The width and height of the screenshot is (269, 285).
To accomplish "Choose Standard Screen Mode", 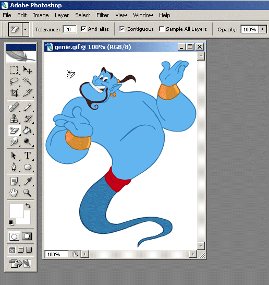I will pyautogui.click(x=12, y=250).
